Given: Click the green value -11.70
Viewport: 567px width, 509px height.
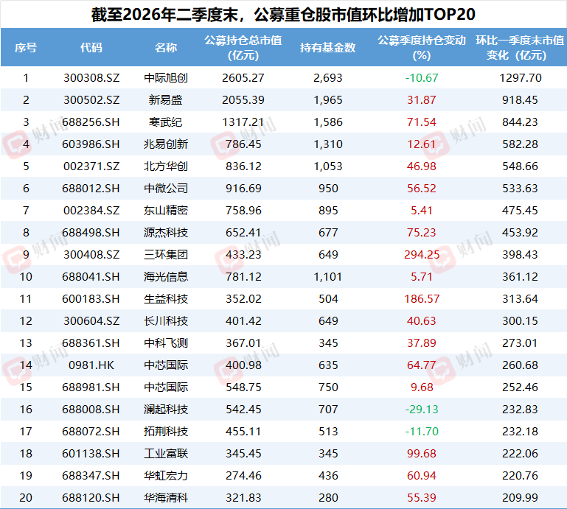Looking at the screenshot, I should [x=422, y=432].
